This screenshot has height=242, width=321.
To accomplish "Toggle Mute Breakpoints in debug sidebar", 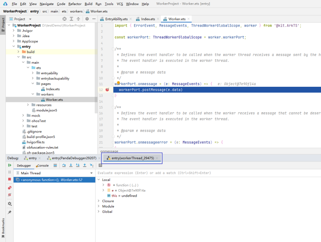I will click(10, 195).
